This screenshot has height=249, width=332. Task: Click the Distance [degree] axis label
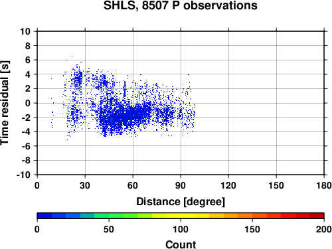pyautogui.click(x=181, y=202)
